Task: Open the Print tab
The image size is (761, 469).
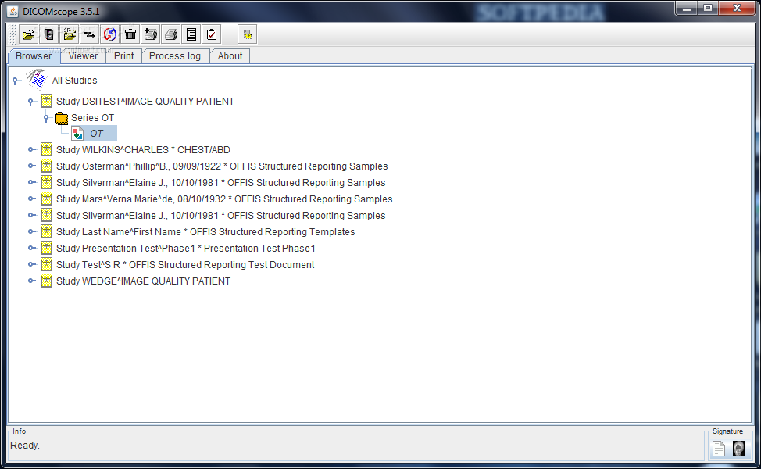Action: pos(123,56)
